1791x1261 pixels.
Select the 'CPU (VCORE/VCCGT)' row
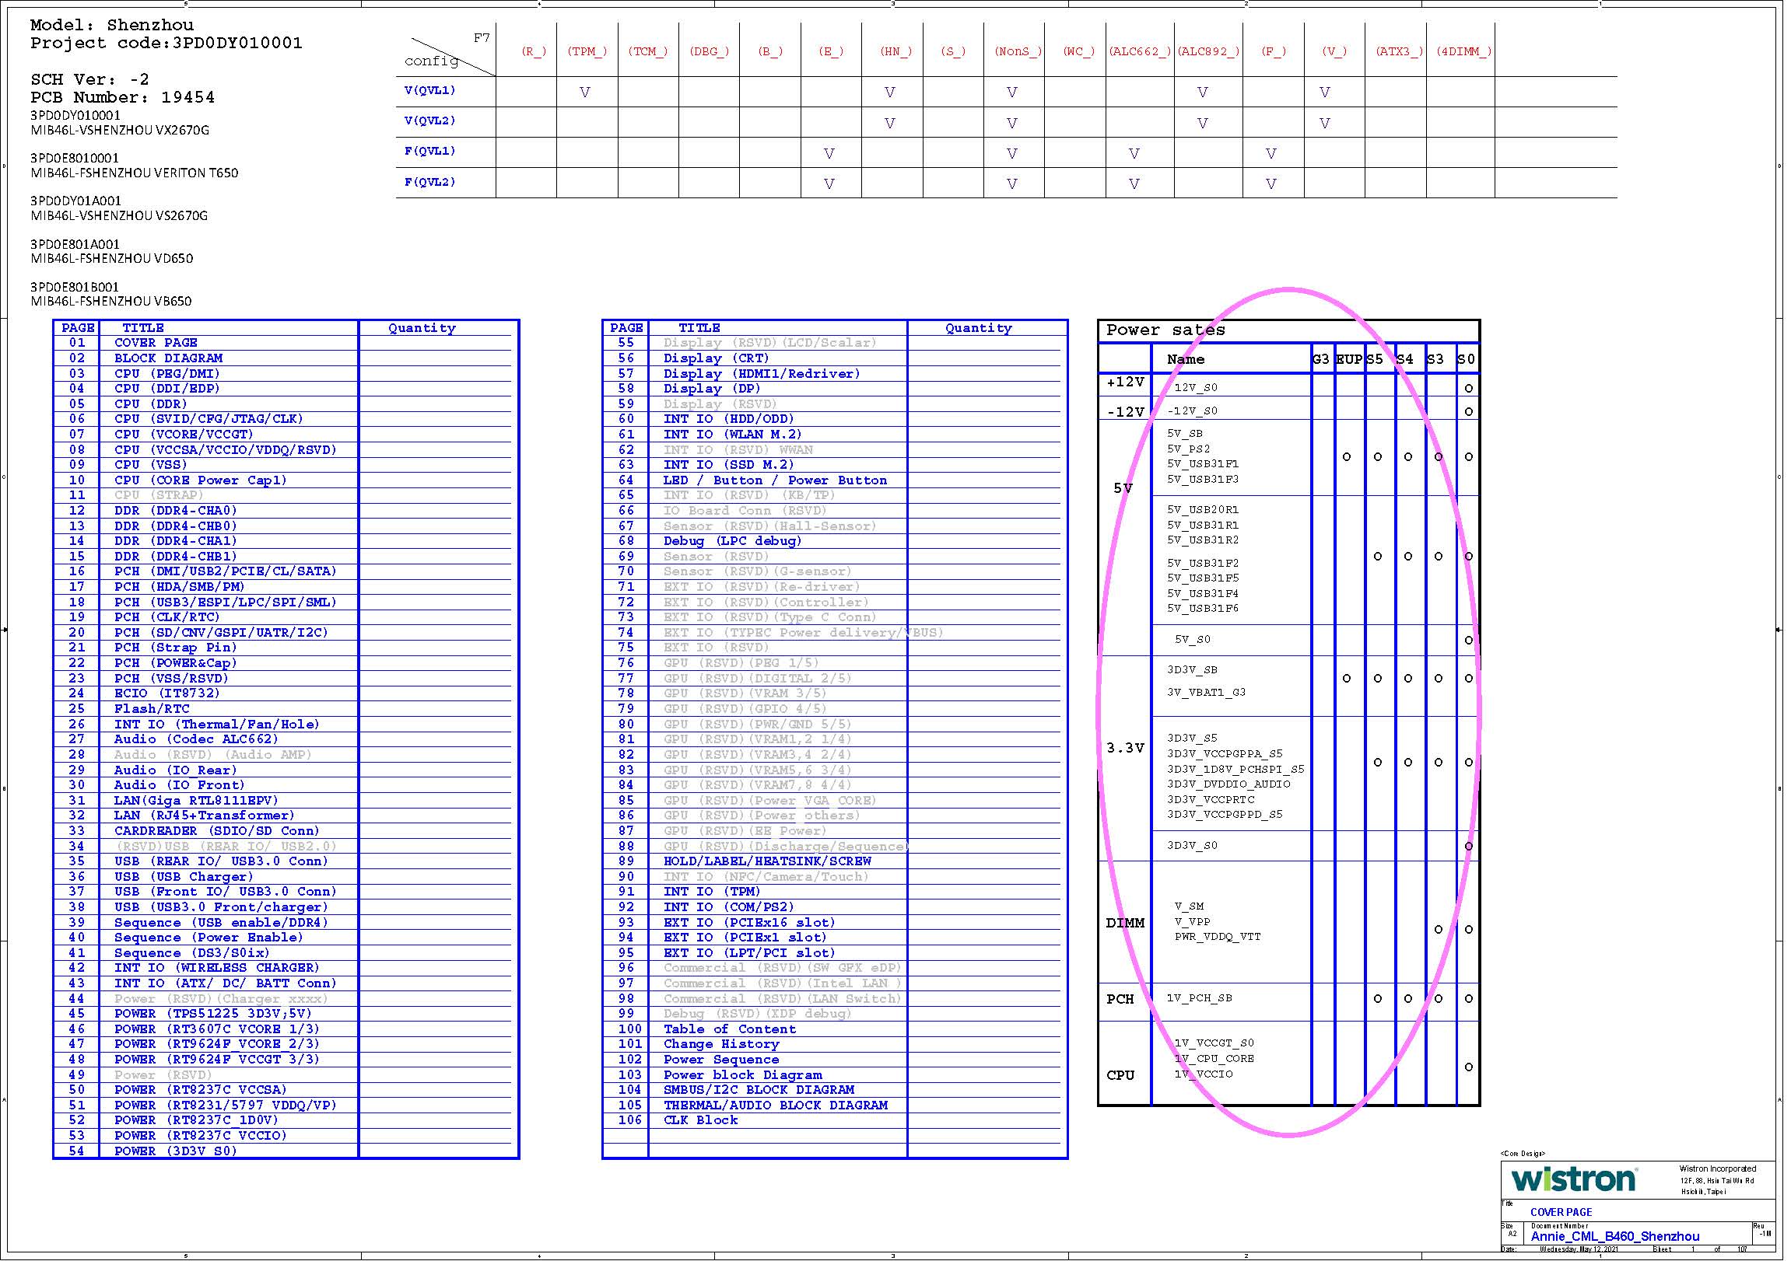point(184,435)
